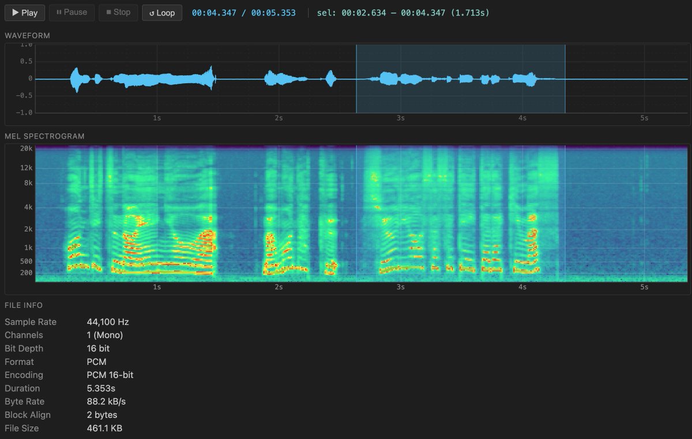Click the File Size value 461.1 KB
Image resolution: width=692 pixels, height=439 pixels.
point(104,428)
